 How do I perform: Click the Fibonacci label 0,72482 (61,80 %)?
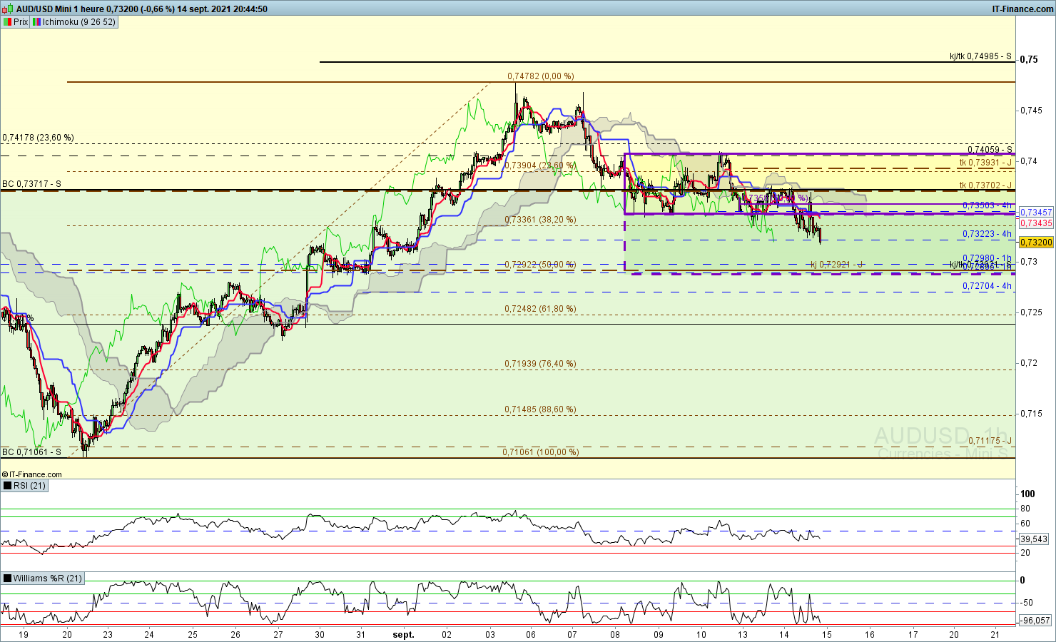[540, 309]
